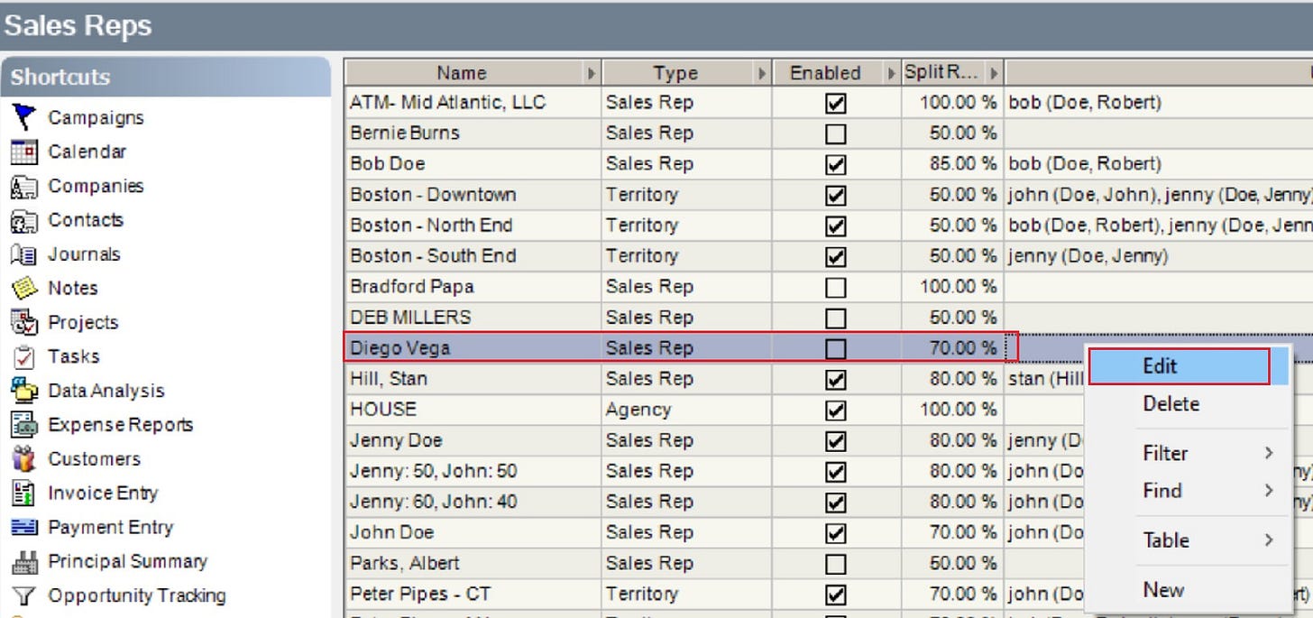Image resolution: width=1313 pixels, height=618 pixels.
Task: Click the Companies icon in Shortcuts
Action: pos(24,186)
